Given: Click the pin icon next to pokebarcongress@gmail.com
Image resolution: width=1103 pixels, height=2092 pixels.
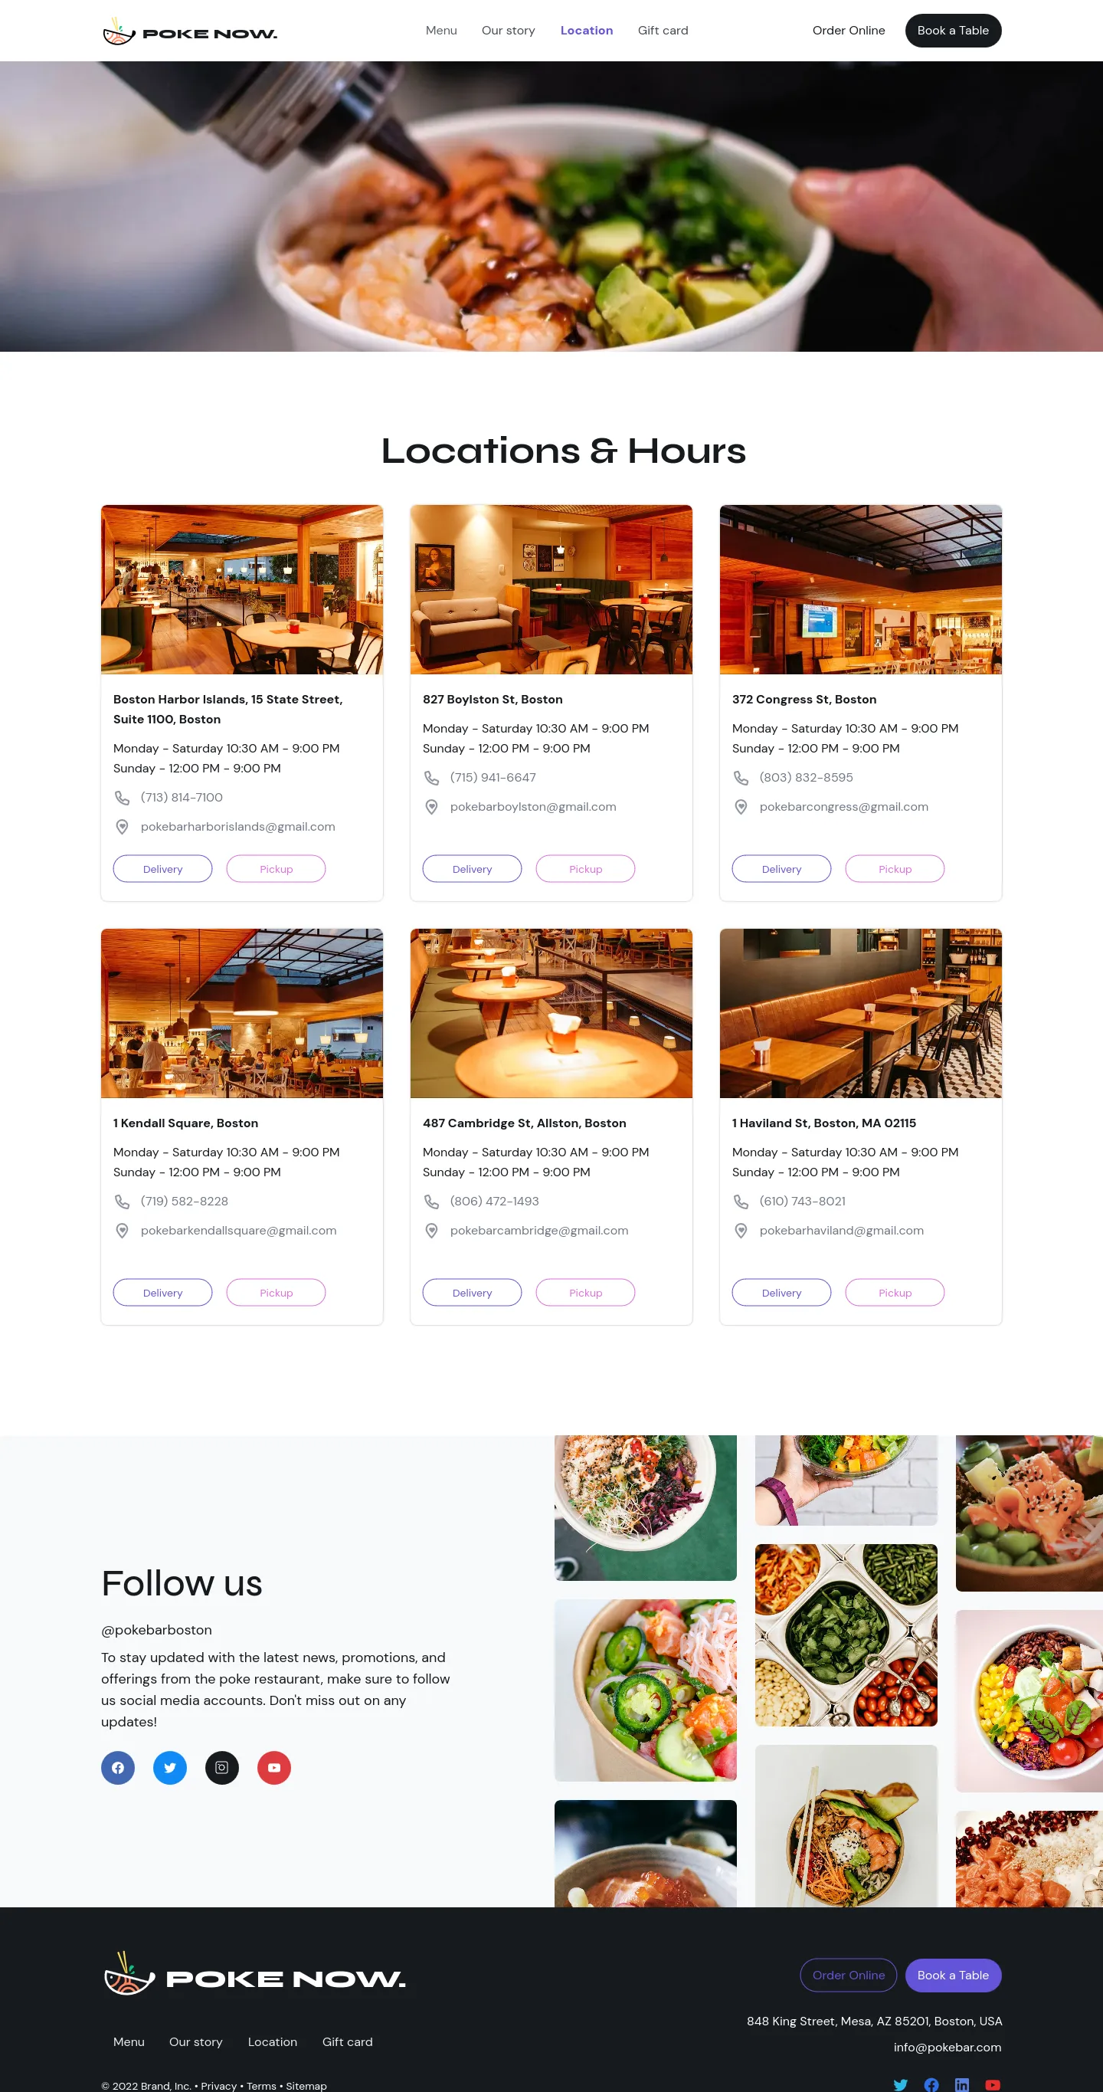Looking at the screenshot, I should pyautogui.click(x=741, y=807).
